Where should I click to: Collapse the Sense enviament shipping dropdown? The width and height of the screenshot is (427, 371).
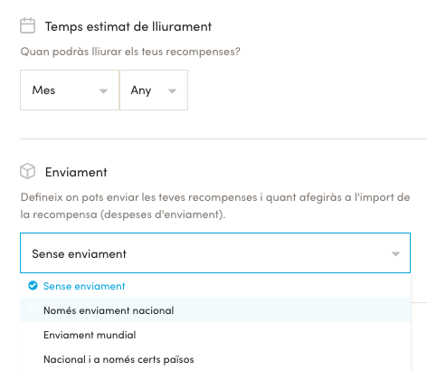point(215,253)
